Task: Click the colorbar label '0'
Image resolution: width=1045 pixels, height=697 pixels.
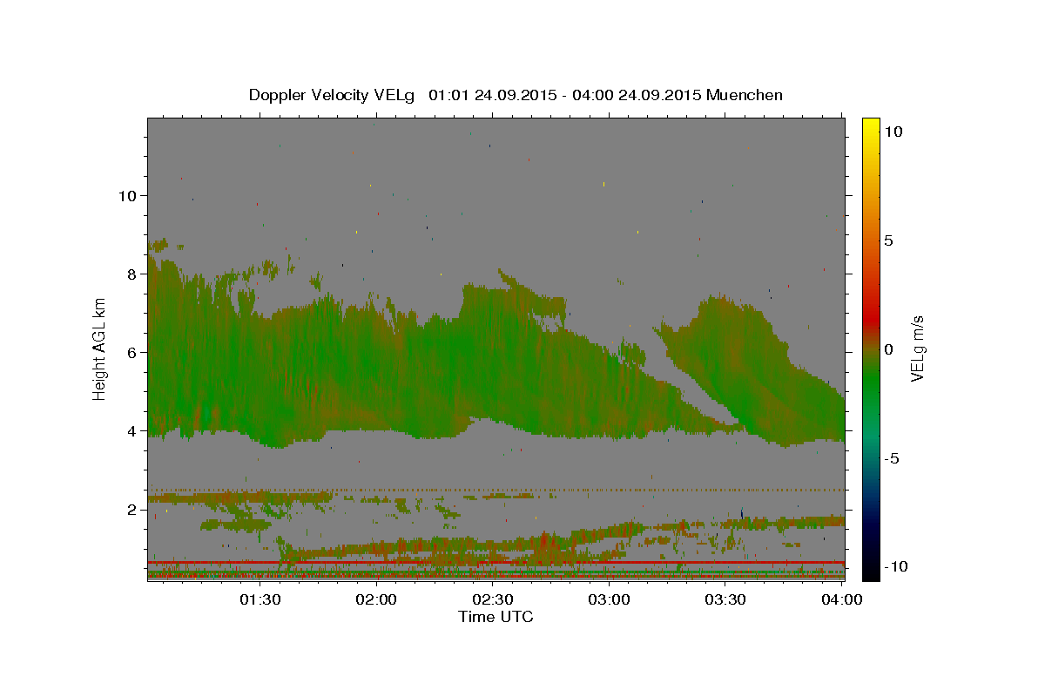Action: (x=888, y=349)
